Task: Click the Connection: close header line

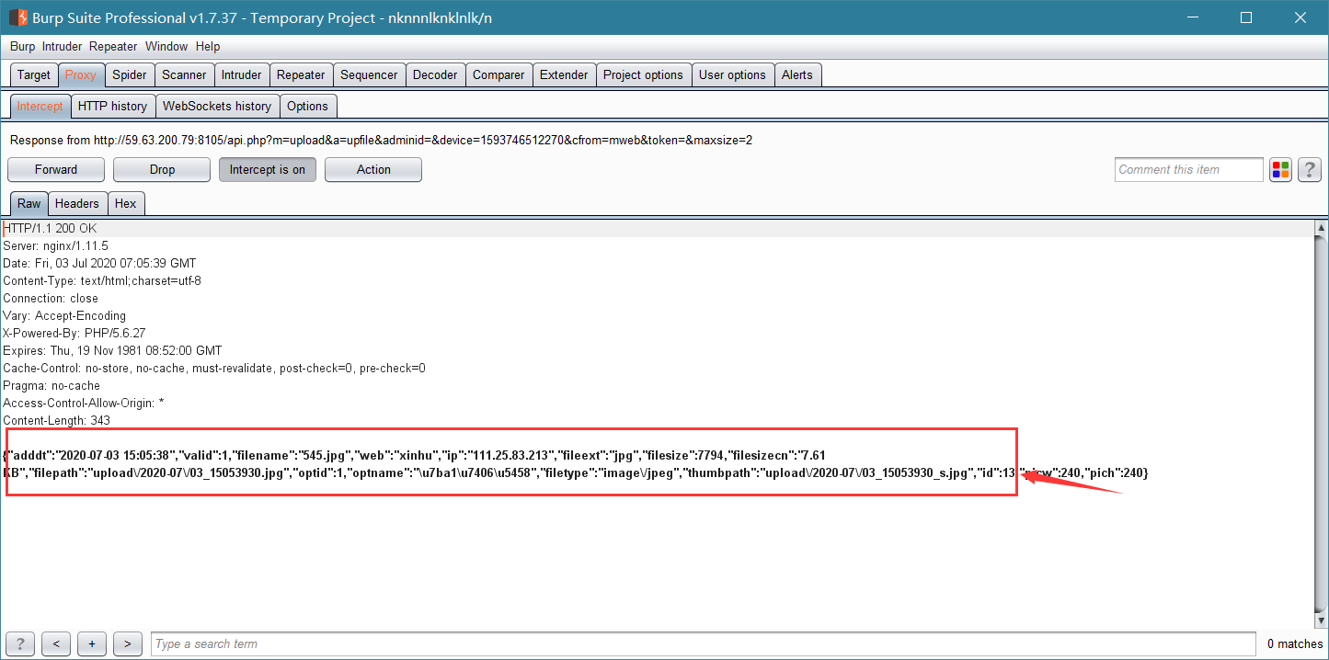Action: pyautogui.click(x=51, y=298)
